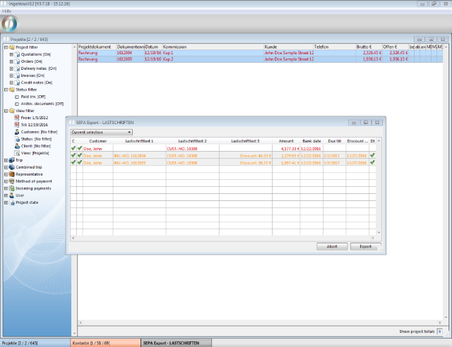
Task: Click the Invoices document icon
Action: (17, 75)
